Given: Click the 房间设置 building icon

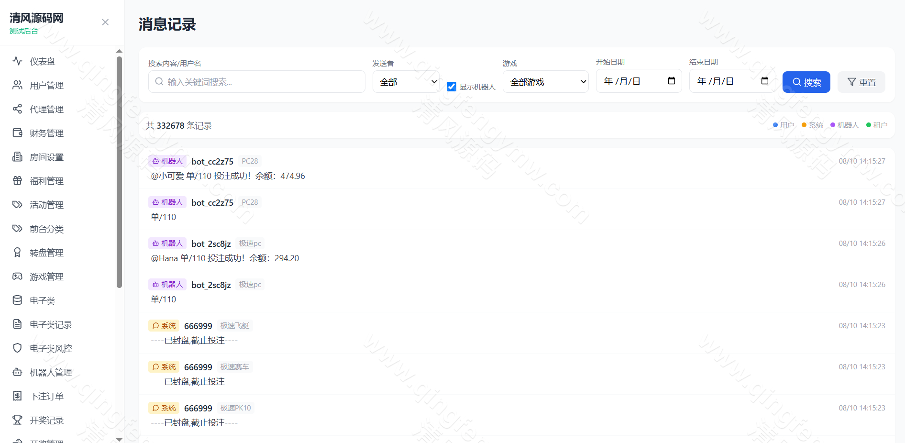Looking at the screenshot, I should [x=17, y=157].
